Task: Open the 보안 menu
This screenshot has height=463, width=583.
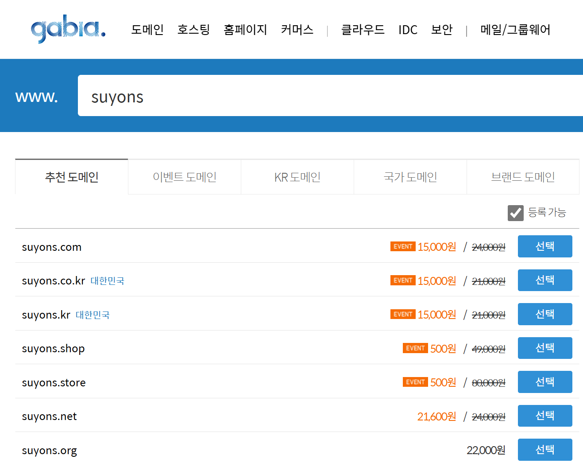Action: pyautogui.click(x=442, y=30)
